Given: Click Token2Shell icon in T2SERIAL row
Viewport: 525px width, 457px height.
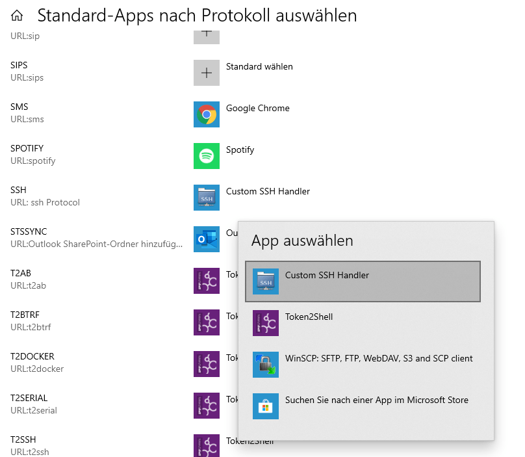Looking at the screenshot, I should 206,406.
